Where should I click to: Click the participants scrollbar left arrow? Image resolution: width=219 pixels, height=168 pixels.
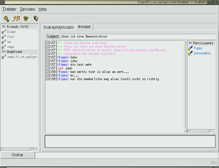189,131
